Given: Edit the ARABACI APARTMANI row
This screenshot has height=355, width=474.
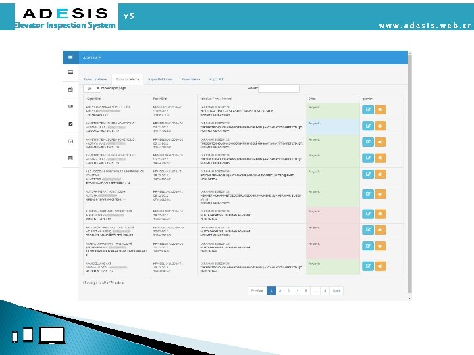Looking at the screenshot, I should [368, 246].
